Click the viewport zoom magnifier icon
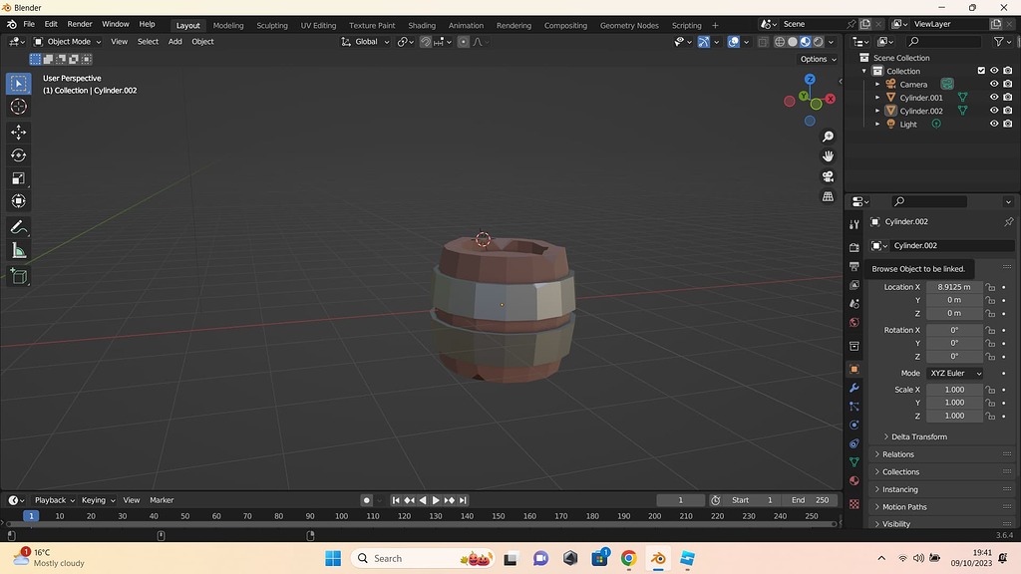Screen dimensions: 1021x574 [828, 137]
